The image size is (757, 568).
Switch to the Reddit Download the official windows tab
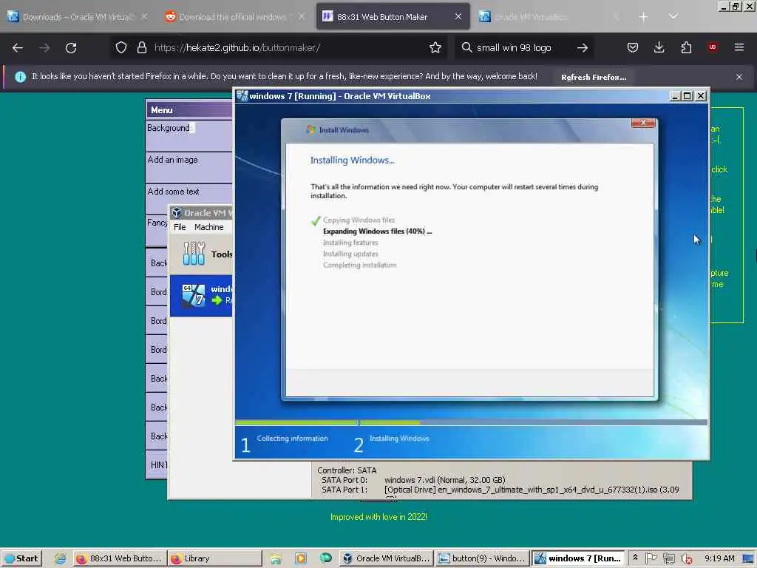[x=233, y=17]
